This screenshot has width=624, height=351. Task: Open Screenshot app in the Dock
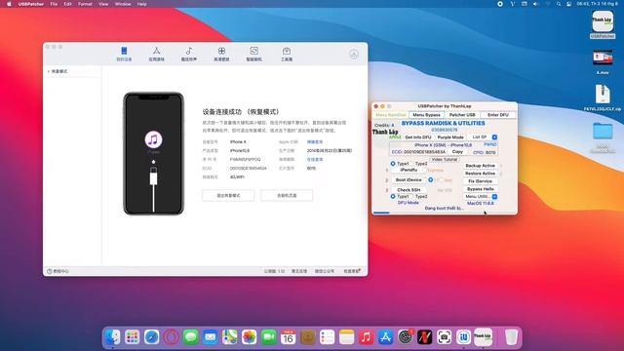tap(445, 337)
